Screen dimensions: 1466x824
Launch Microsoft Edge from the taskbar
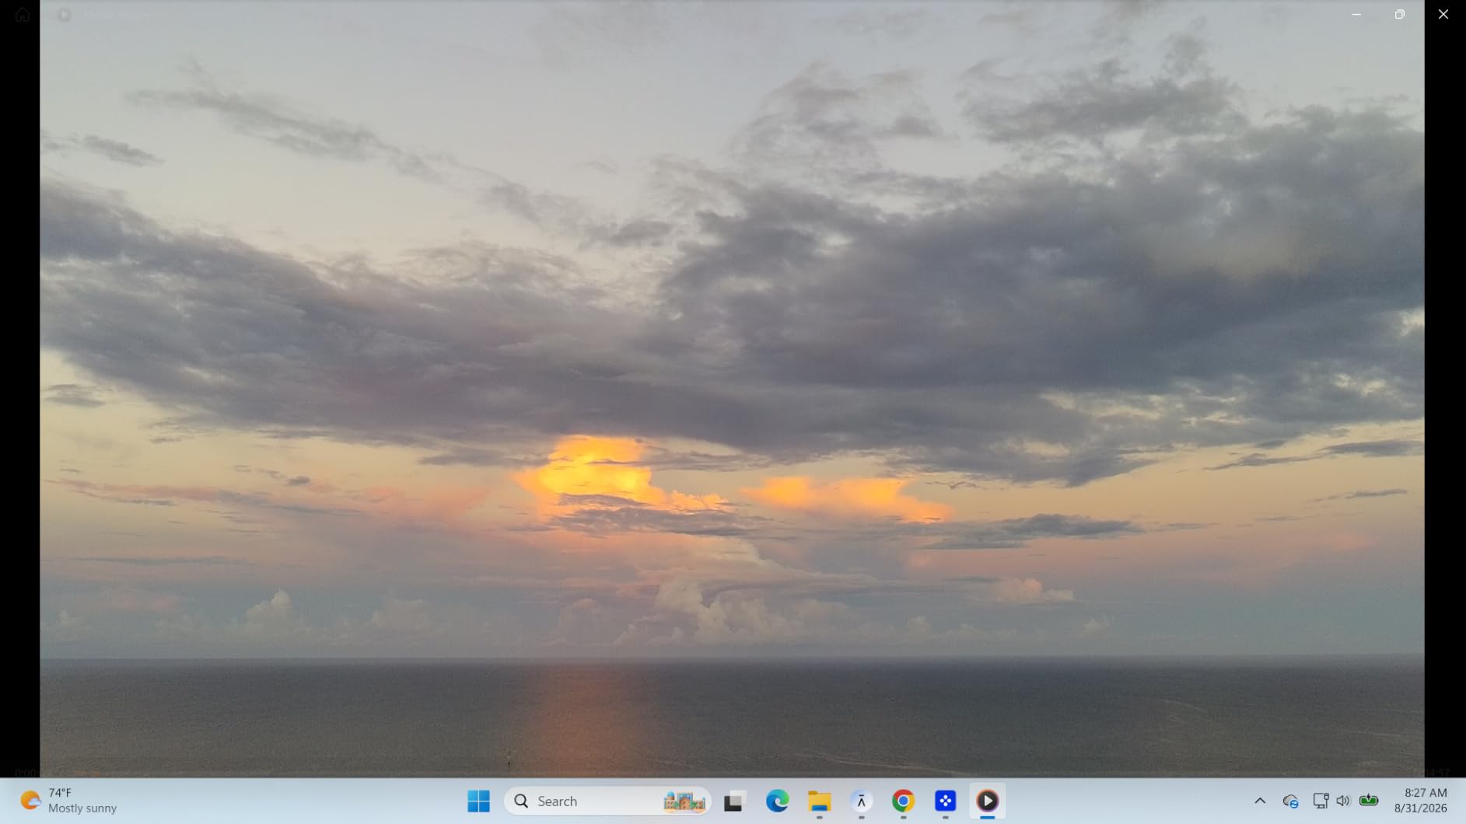(x=777, y=801)
